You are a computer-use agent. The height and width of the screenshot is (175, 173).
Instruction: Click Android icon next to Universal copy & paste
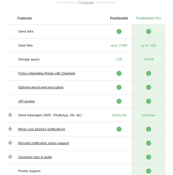[x=10, y=157]
